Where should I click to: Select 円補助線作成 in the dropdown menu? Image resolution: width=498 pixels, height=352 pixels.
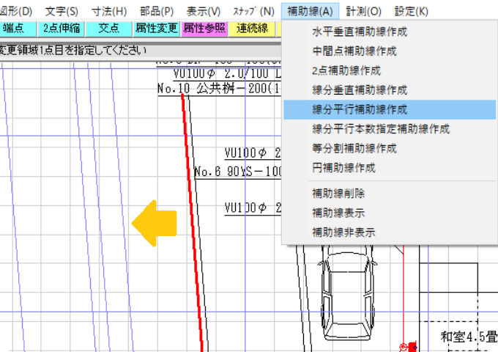pyautogui.click(x=343, y=168)
